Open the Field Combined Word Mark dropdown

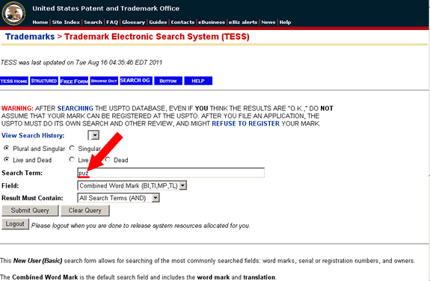point(132,185)
